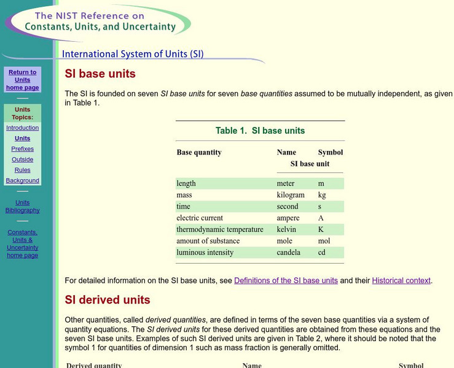The image size is (454, 368).
Task: Open the Rules topic link
Action: 23,170
